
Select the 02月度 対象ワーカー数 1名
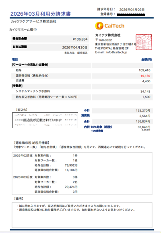tap(75, 160)
